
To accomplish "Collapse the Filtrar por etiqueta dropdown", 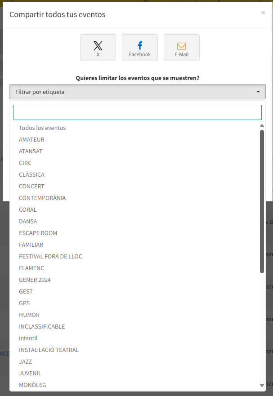I will (x=137, y=92).
